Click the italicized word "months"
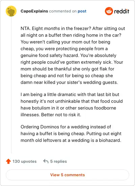135x186 pixels. [x=52, y=28]
